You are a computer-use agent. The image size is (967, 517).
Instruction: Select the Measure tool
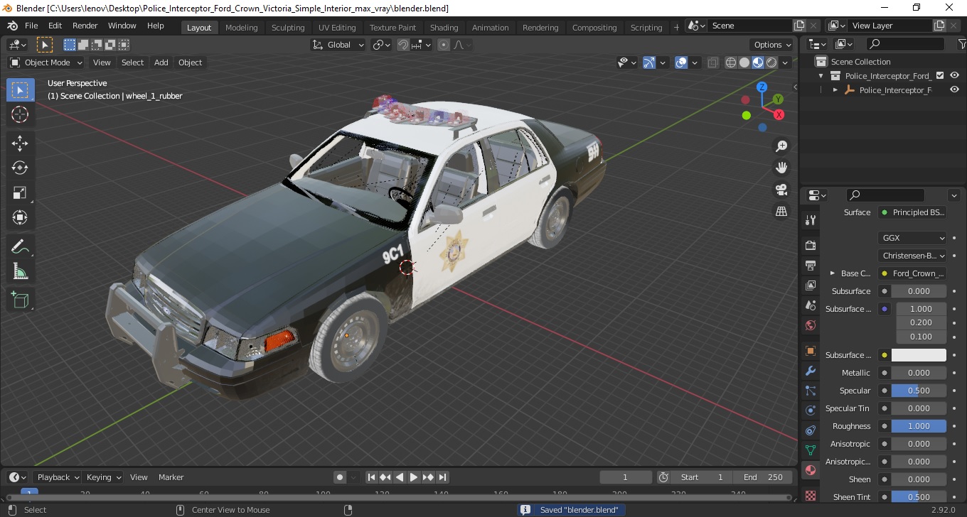[20, 271]
